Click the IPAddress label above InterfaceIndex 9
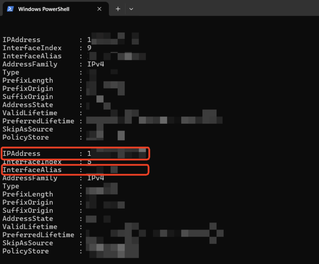 click(21, 40)
